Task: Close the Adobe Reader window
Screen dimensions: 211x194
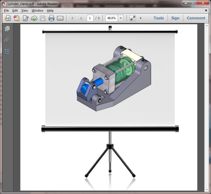Action: 203,3
